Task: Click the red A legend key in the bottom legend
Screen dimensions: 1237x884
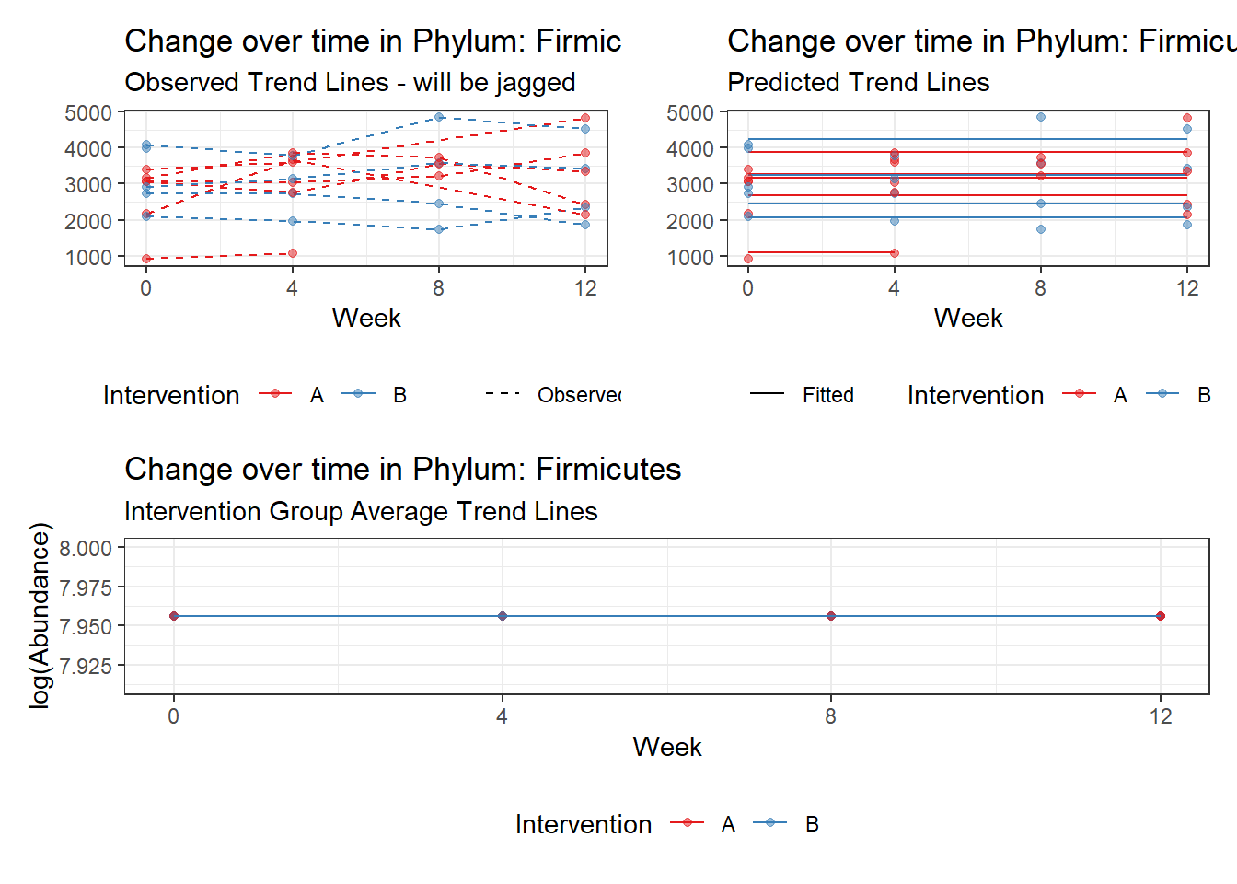Action: (x=687, y=823)
